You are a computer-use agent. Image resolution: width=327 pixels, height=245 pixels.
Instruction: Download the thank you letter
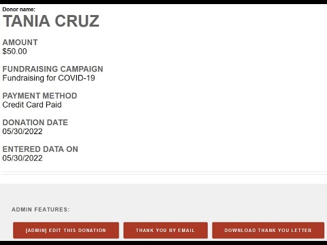268,230
